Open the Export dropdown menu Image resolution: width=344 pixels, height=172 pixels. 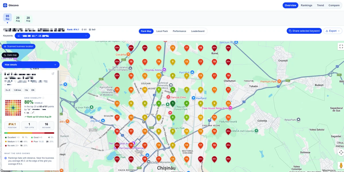click(333, 31)
